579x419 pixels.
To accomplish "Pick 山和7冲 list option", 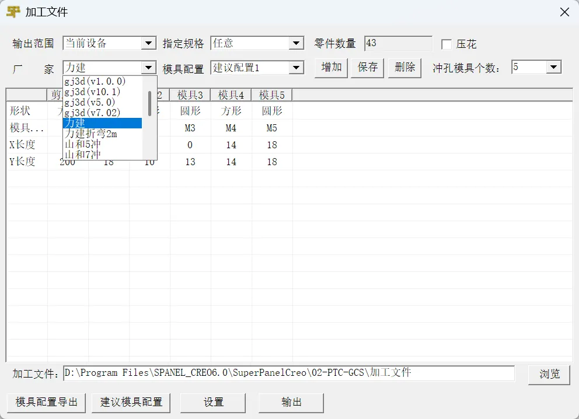I will [102, 154].
